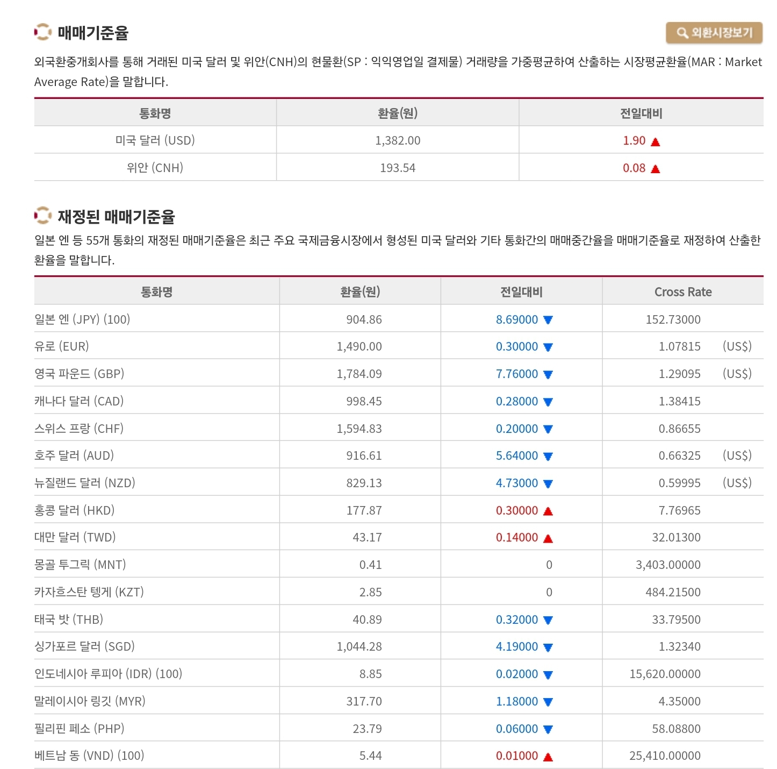Image resolution: width=777 pixels, height=769 pixels.
Task: Select the 스위스 프랑 (CHF) currency name
Action: tap(79, 429)
